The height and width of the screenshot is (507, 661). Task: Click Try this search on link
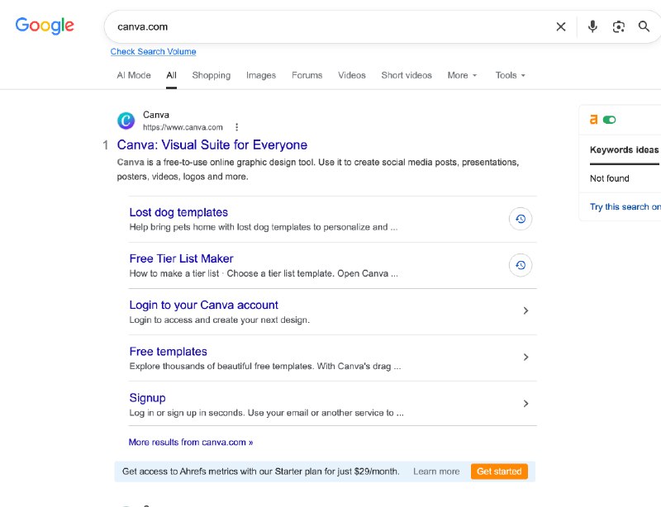point(625,207)
